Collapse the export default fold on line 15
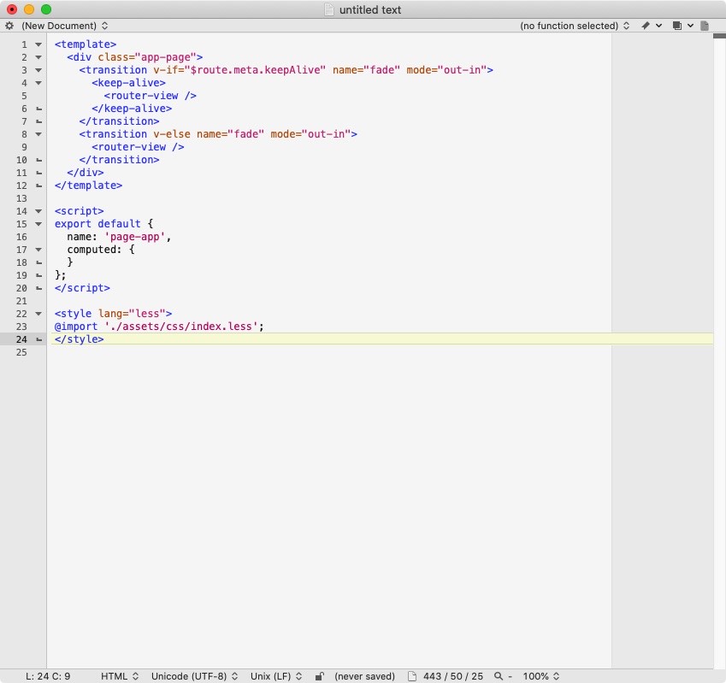 click(x=38, y=224)
